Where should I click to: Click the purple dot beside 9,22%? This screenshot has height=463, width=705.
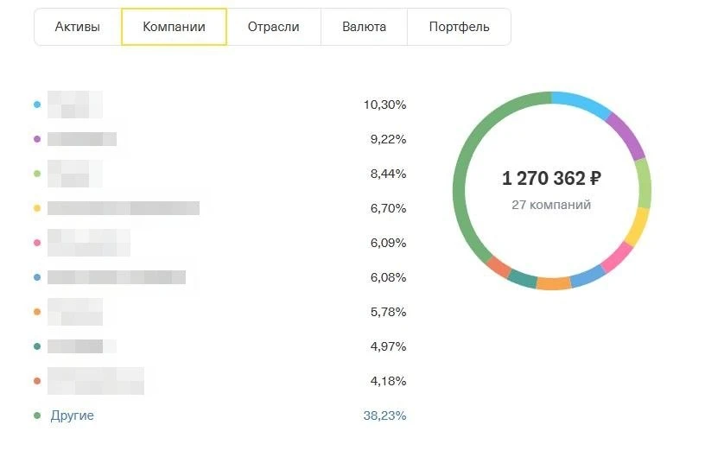(x=37, y=139)
